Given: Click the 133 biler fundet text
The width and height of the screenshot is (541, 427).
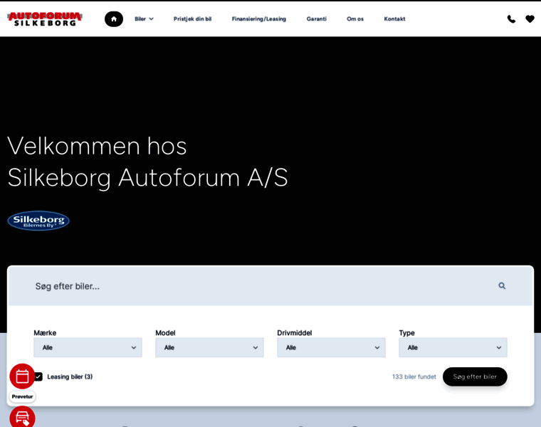Looking at the screenshot, I should 414,376.
